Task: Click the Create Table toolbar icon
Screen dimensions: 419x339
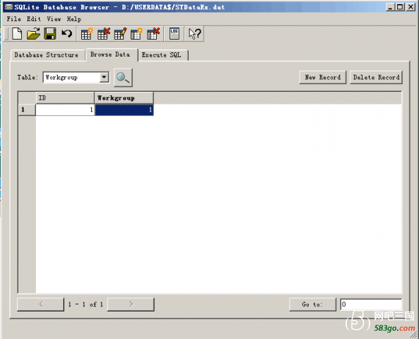Action: pos(87,34)
